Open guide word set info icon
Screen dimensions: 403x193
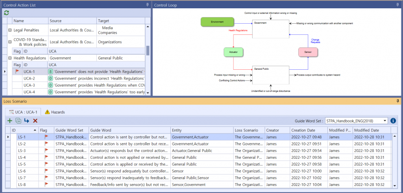point(393,121)
